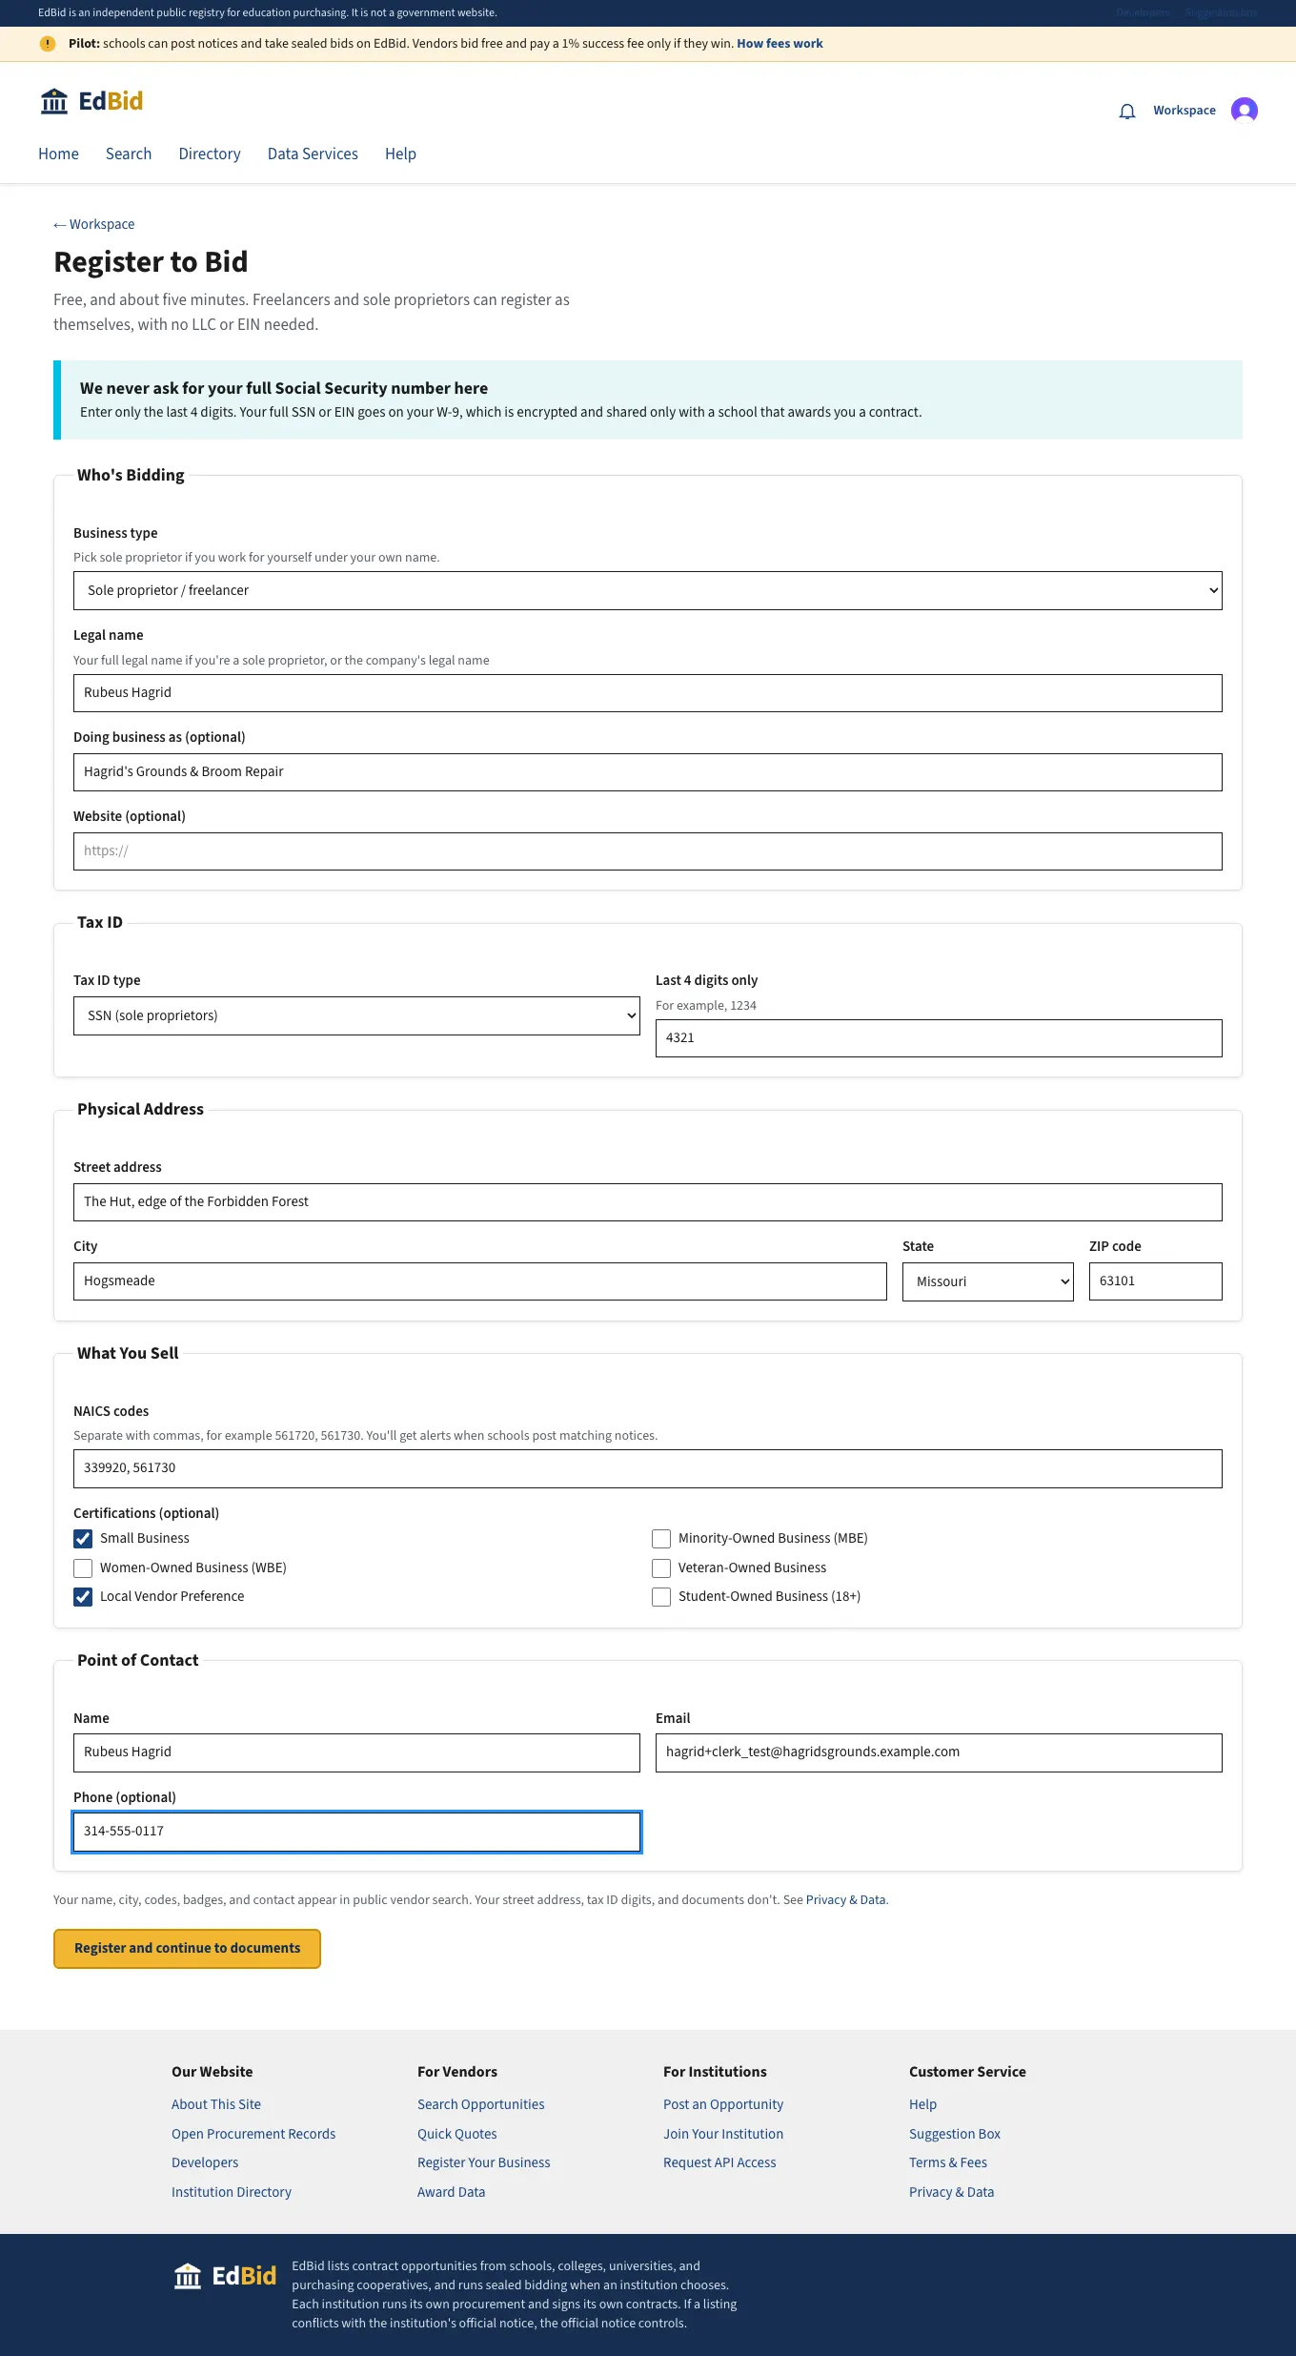This screenshot has width=1296, height=2356.
Task: Open the Business type dropdown
Action: click(x=648, y=591)
